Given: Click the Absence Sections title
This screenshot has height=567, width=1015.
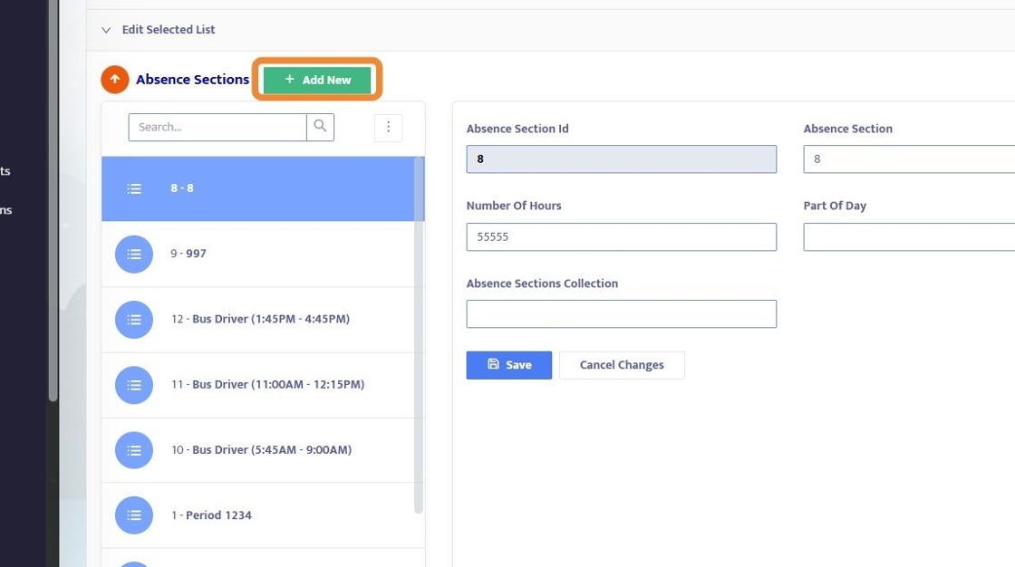Looking at the screenshot, I should click(x=192, y=80).
